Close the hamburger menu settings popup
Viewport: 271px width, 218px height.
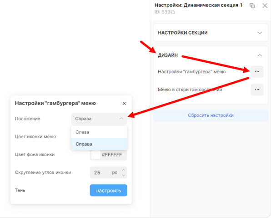click(x=124, y=104)
